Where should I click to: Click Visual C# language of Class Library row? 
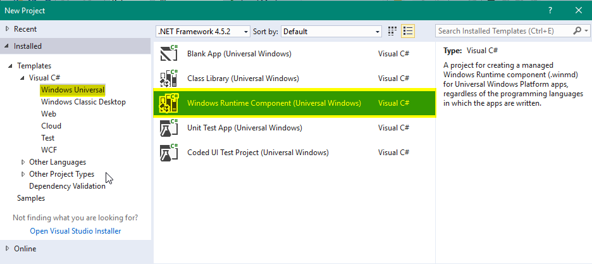pos(394,79)
